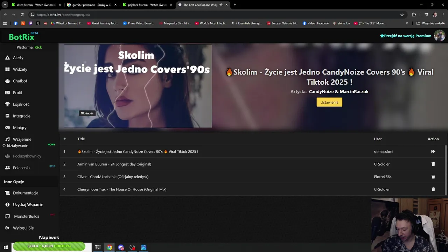
Task: Bookmark this page with star icon
Action: tap(402, 15)
